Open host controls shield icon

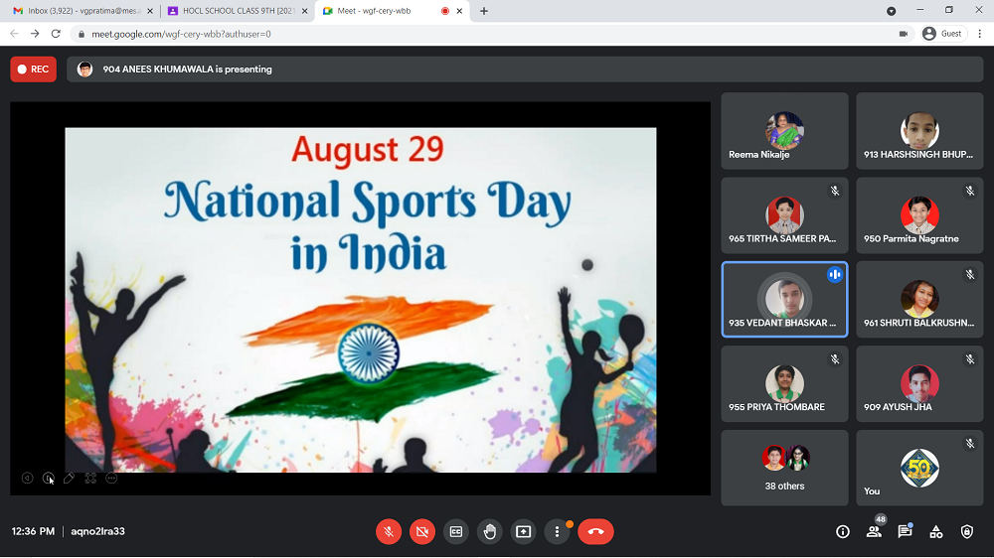(967, 532)
